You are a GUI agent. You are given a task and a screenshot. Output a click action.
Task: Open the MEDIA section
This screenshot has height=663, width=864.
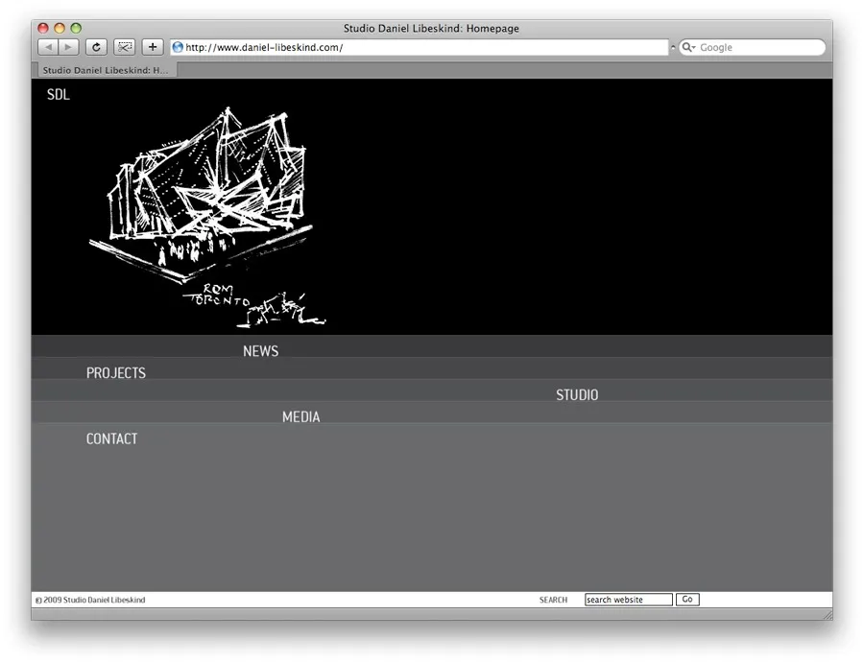click(x=300, y=416)
